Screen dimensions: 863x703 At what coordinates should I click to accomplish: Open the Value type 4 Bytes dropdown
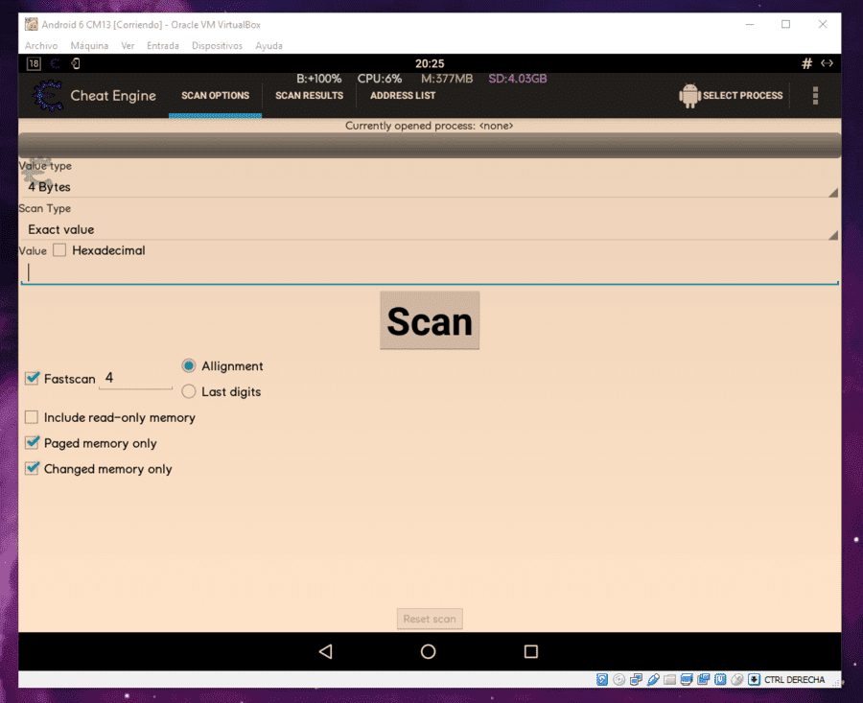coord(430,187)
